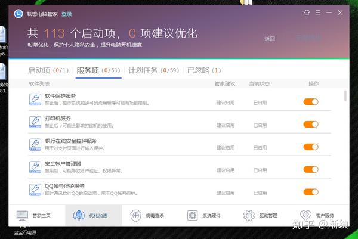
Task: Click the QQ帐号保护服务 service name
Action: 64,187
